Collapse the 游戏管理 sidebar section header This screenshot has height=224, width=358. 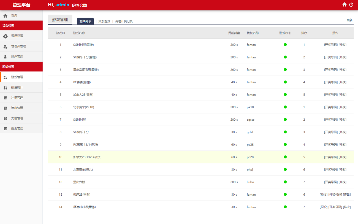pos(21,67)
